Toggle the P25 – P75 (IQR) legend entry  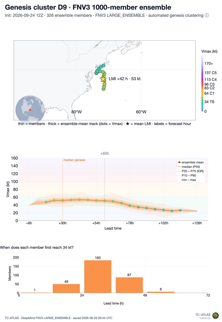190,171
